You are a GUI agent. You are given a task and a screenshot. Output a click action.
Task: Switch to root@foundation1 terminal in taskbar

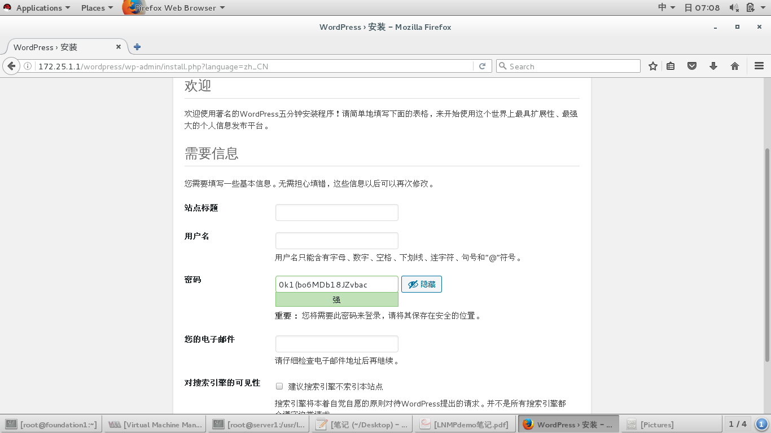[x=52, y=425]
